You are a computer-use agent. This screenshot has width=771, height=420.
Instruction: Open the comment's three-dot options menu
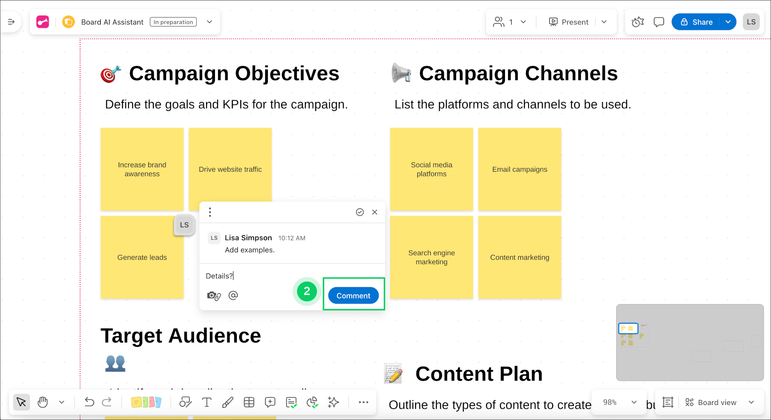210,212
